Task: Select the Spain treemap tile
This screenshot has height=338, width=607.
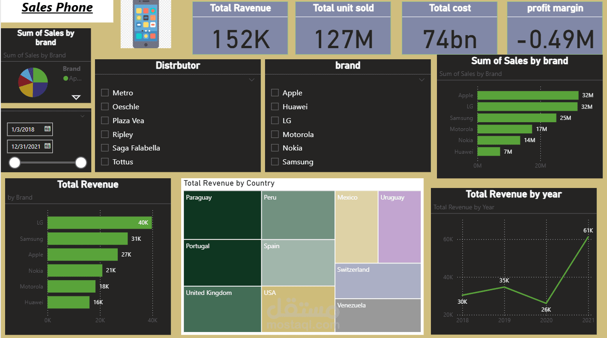Action: tap(298, 263)
